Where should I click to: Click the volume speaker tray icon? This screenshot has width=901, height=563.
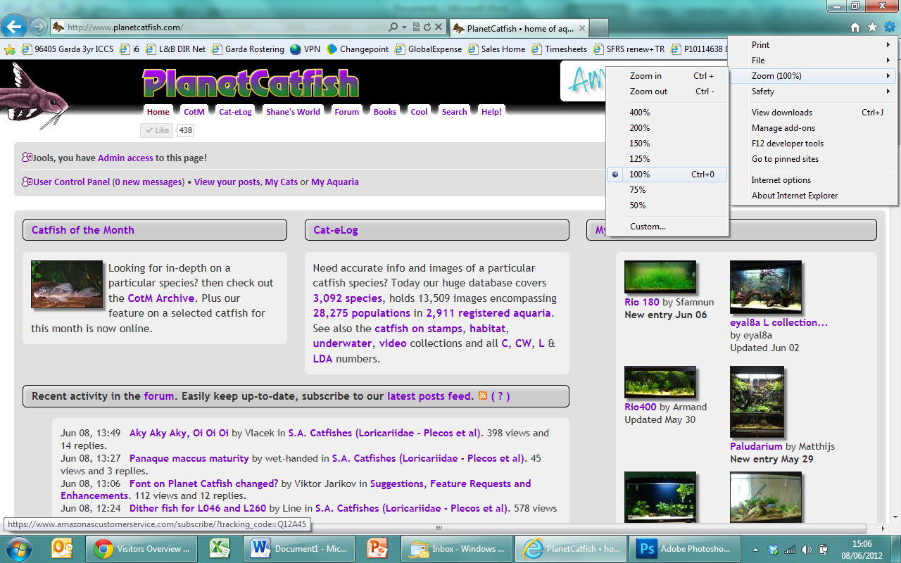click(806, 549)
